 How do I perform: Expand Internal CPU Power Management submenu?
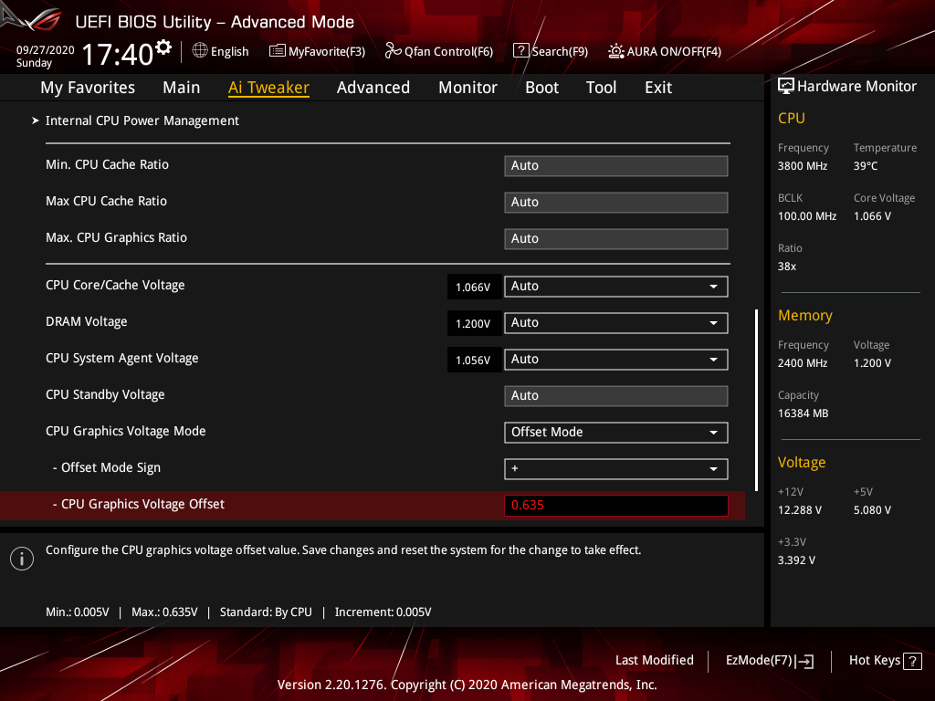(x=142, y=120)
